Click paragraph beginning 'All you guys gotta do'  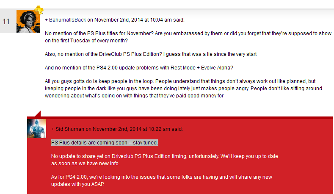tap(183, 89)
